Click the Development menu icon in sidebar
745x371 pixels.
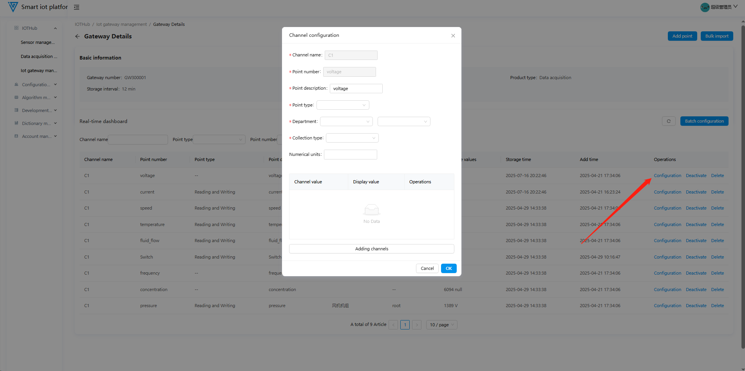pos(16,110)
